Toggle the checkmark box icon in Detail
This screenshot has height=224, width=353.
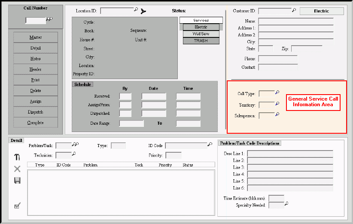tap(17, 206)
